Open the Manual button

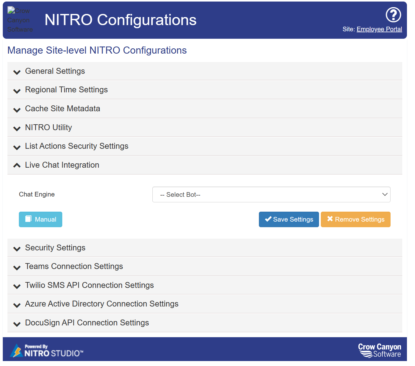click(x=41, y=219)
